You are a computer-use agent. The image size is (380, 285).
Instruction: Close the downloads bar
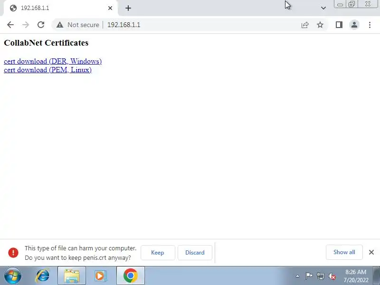pyautogui.click(x=371, y=252)
